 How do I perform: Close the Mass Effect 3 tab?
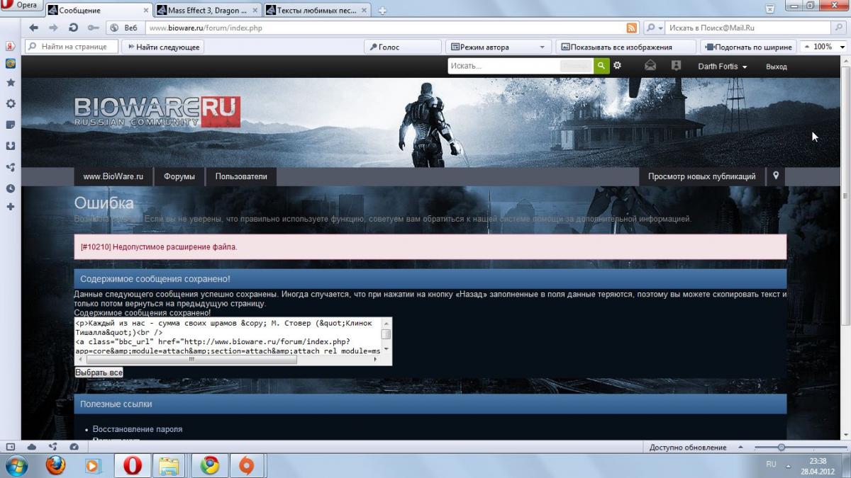point(255,11)
